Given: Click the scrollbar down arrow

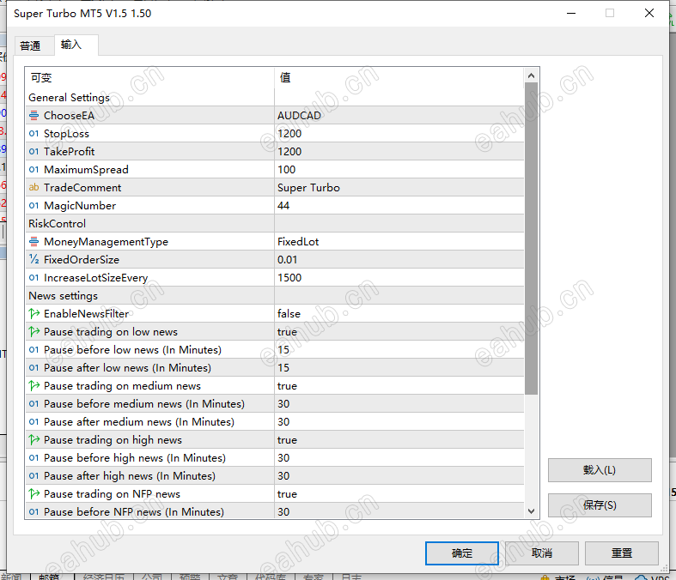Looking at the screenshot, I should coord(531,511).
